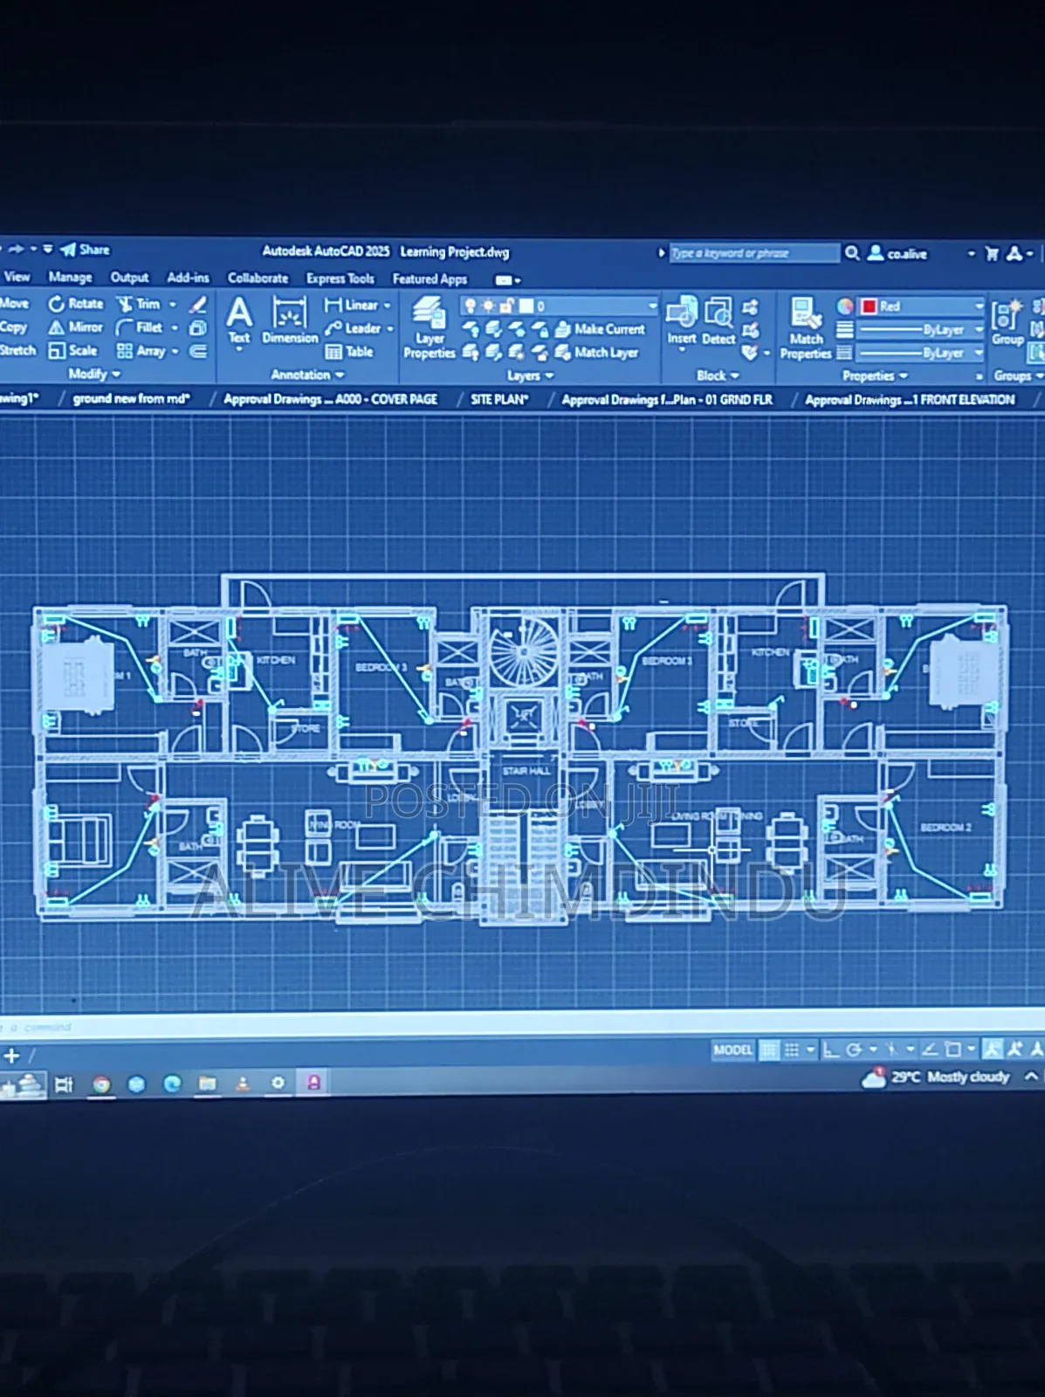Toggle snap mode in status bar
1045x1397 pixels.
(792, 1049)
